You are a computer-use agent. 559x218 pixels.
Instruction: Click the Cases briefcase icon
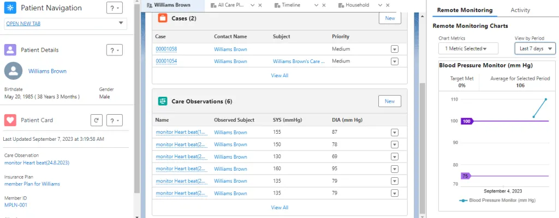pyautogui.click(x=163, y=18)
